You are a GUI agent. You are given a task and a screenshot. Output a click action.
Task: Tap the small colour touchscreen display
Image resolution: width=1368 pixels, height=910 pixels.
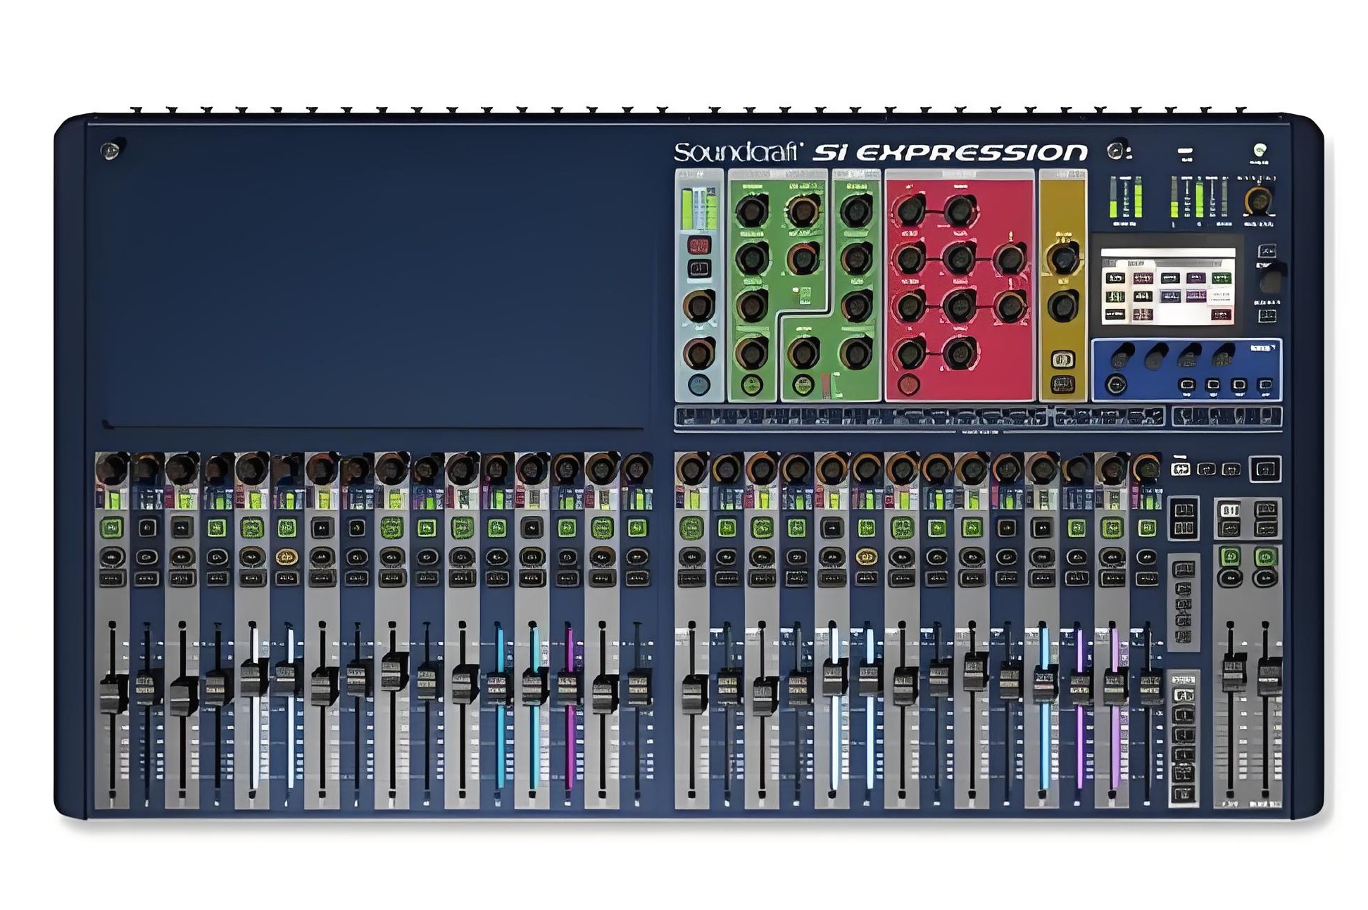(1167, 286)
